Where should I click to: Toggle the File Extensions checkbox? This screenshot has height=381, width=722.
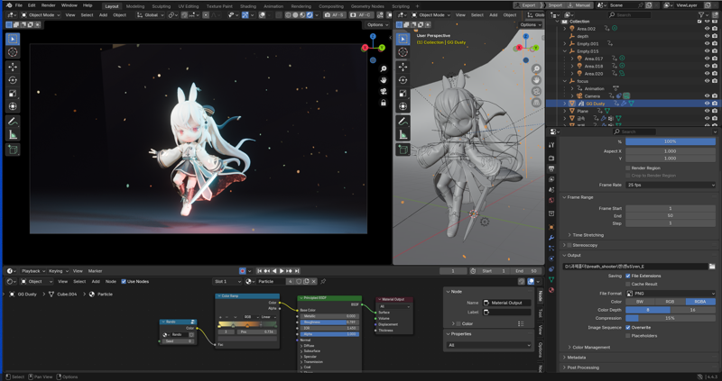tap(628, 276)
